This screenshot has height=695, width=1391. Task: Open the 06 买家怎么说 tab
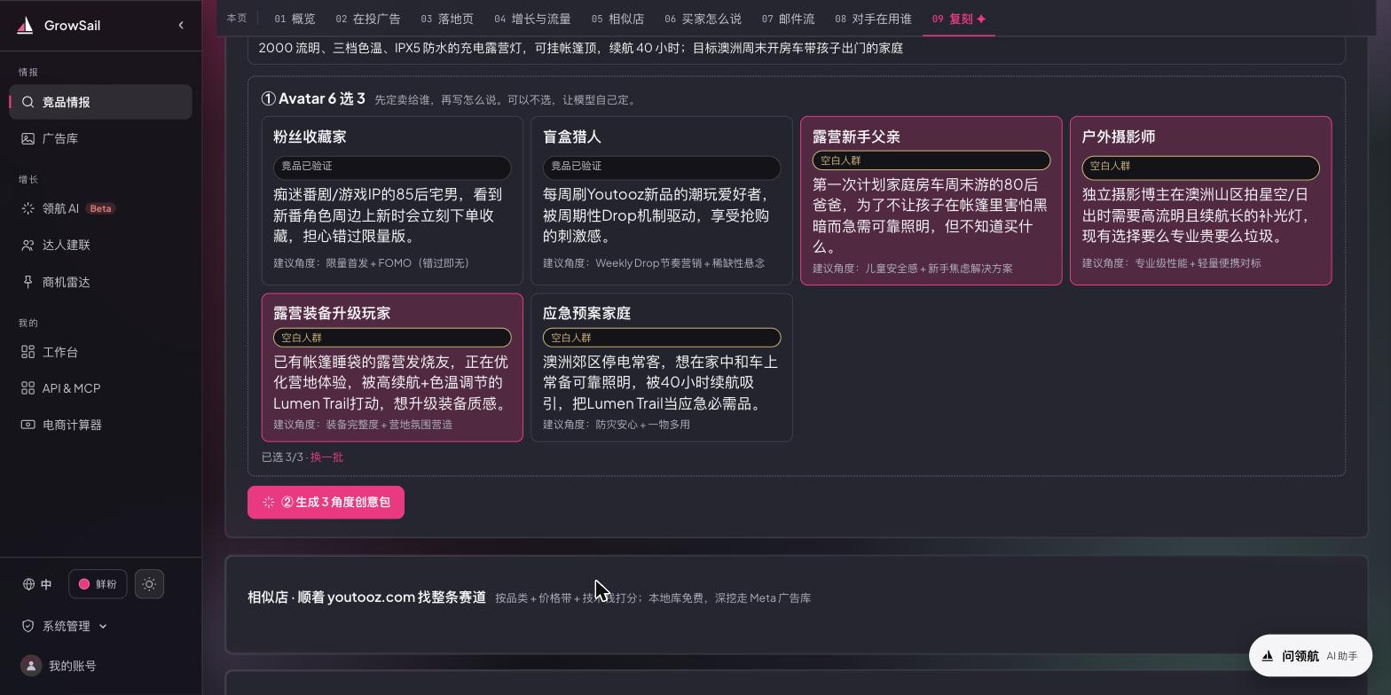point(703,19)
